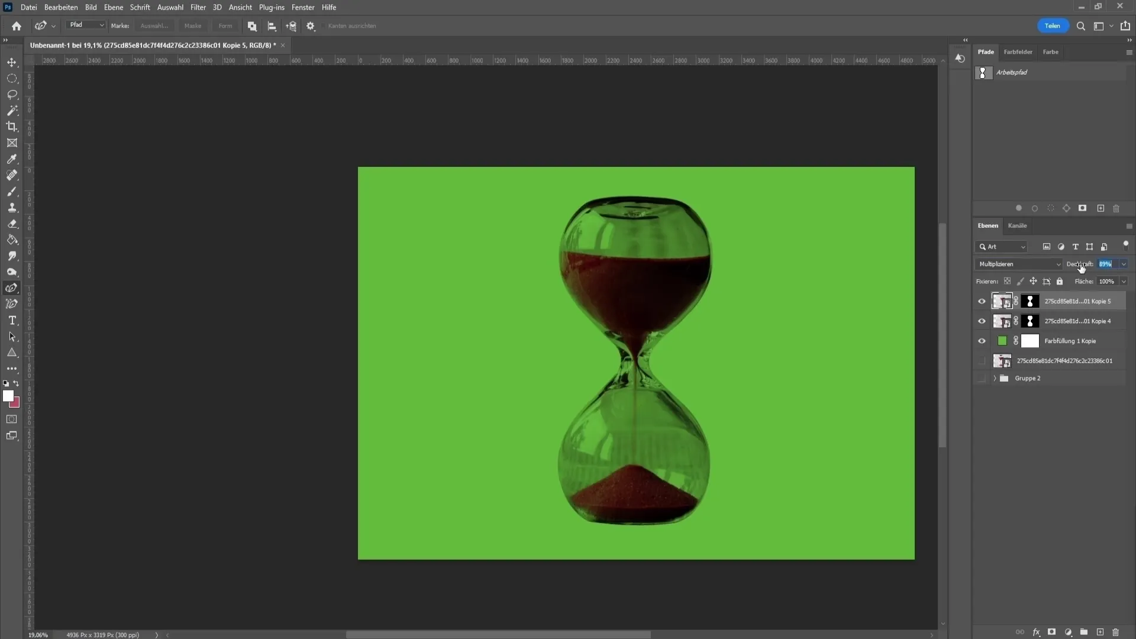Select the Eraser tool
The width and height of the screenshot is (1136, 639).
[x=12, y=224]
